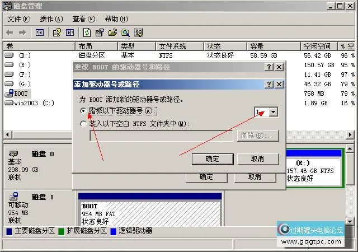Click the lower 确定 in Change BOOT dialog
The height and width of the screenshot is (252, 358).
pyautogui.click(x=206, y=178)
